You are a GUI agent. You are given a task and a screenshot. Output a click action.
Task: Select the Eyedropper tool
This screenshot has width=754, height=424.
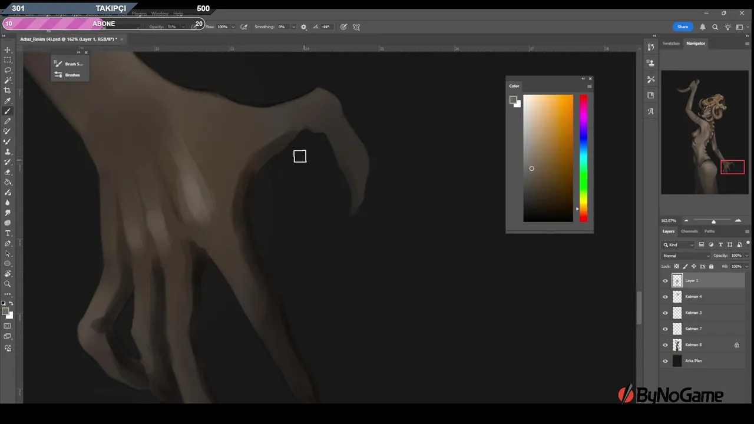pos(8,101)
